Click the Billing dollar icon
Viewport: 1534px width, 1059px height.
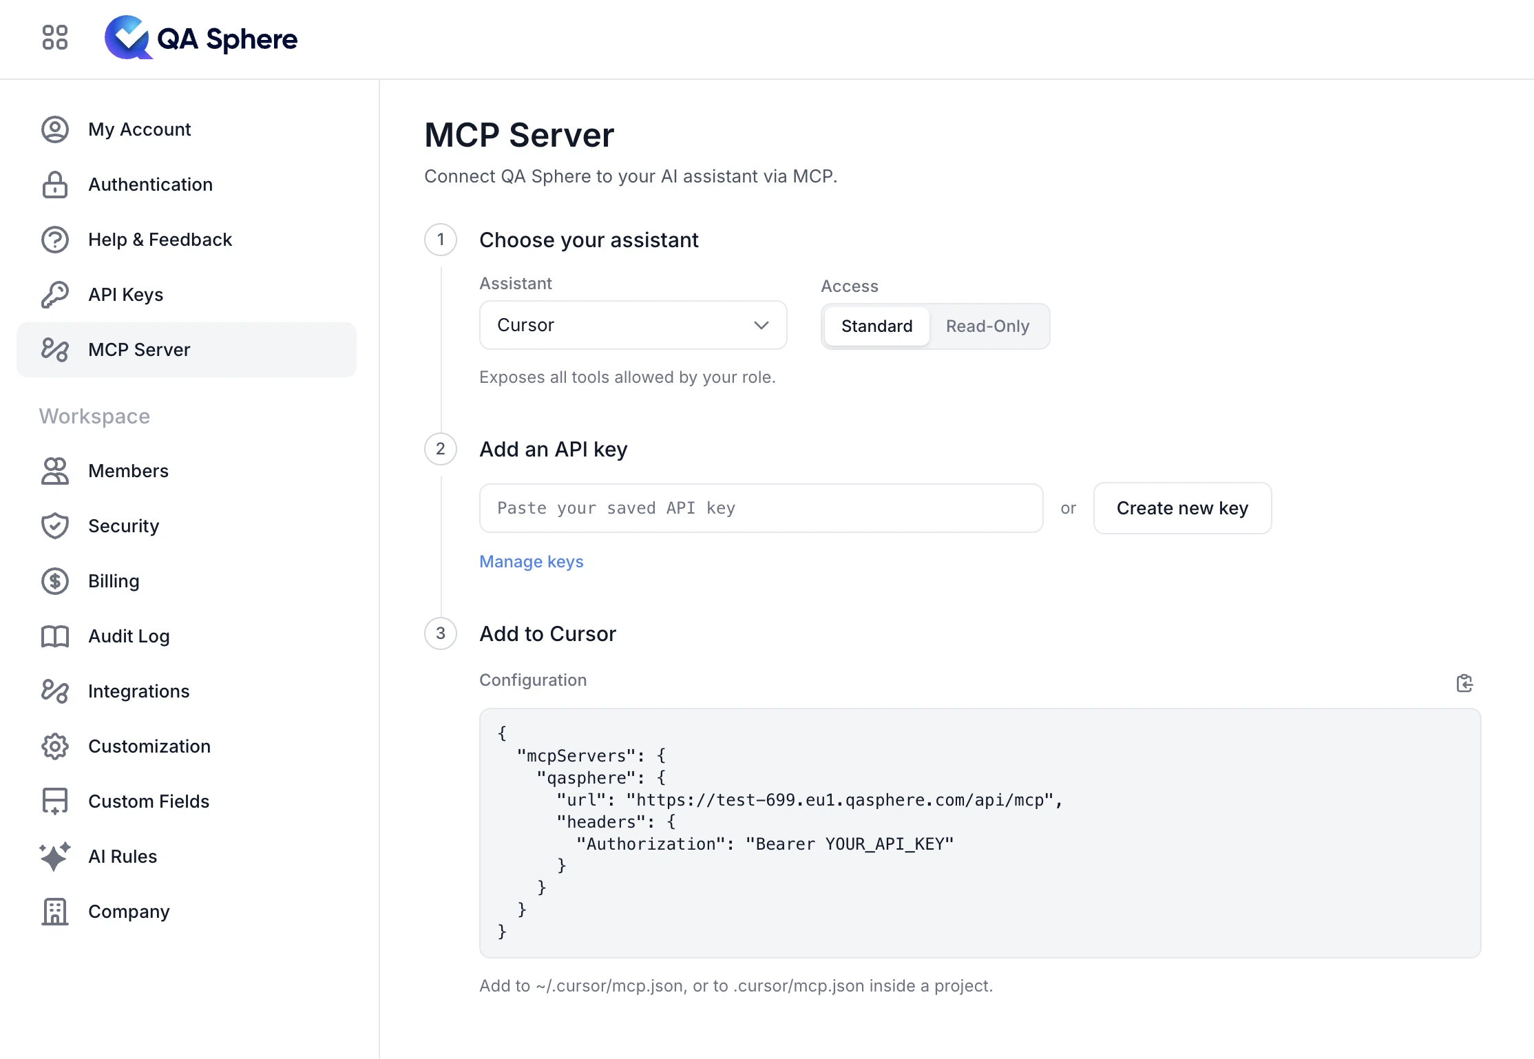coord(55,581)
